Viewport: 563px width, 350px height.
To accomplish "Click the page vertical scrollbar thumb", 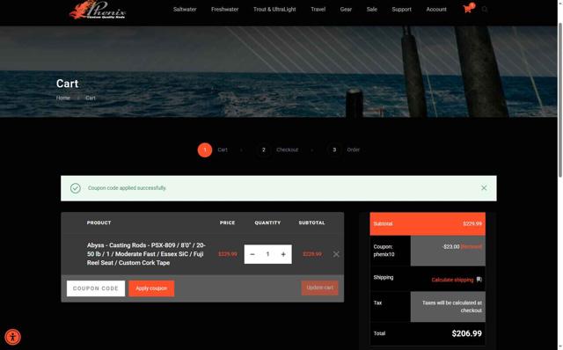I will [x=559, y=99].
